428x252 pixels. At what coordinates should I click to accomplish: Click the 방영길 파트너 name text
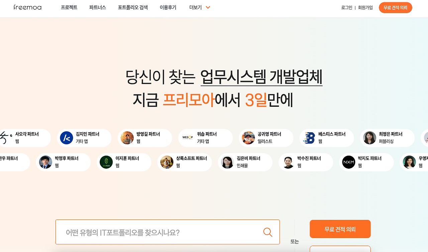(148, 134)
